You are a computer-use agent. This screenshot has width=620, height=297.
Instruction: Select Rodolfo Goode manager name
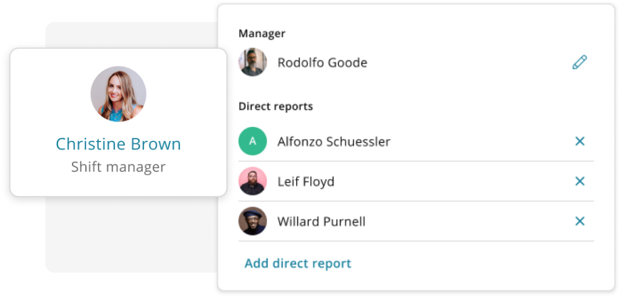322,62
